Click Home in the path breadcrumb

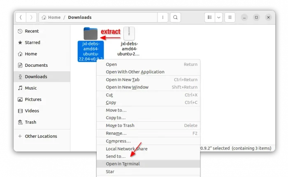pos(54,17)
